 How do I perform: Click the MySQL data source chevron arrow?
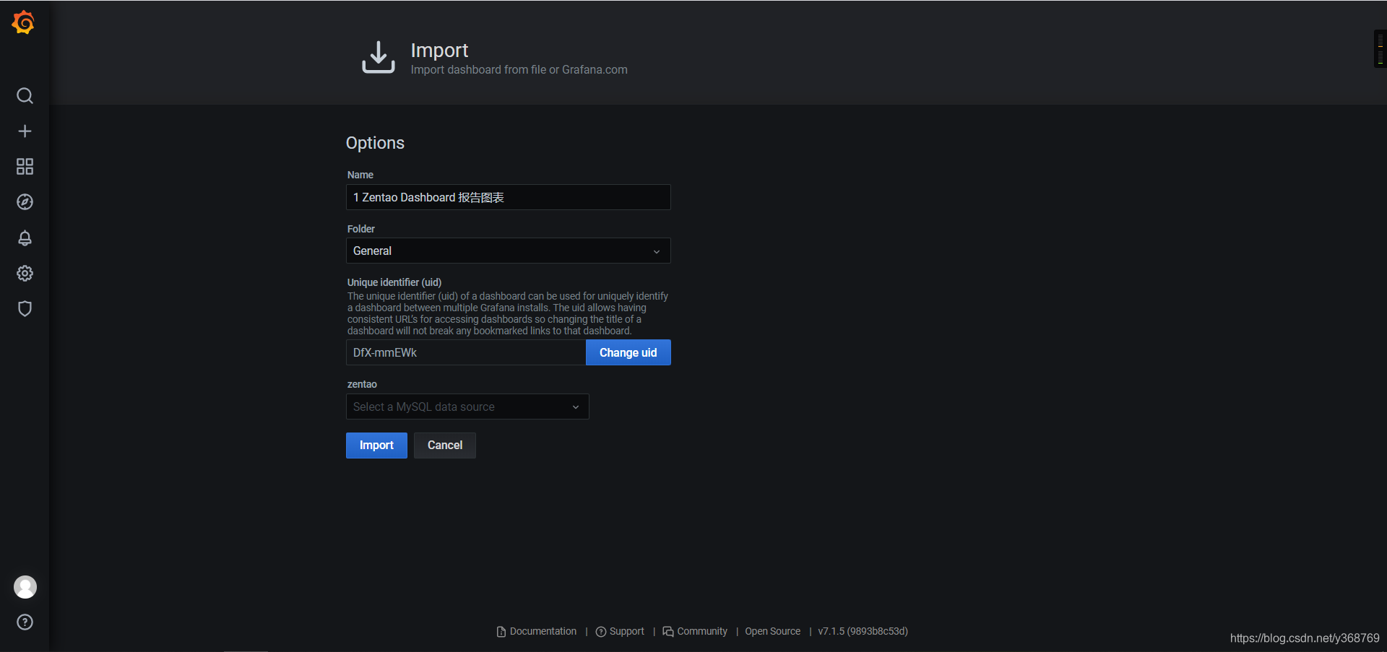coord(576,407)
